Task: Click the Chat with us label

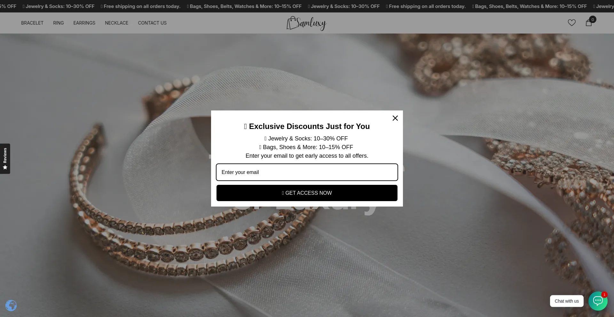Action: pos(566,301)
